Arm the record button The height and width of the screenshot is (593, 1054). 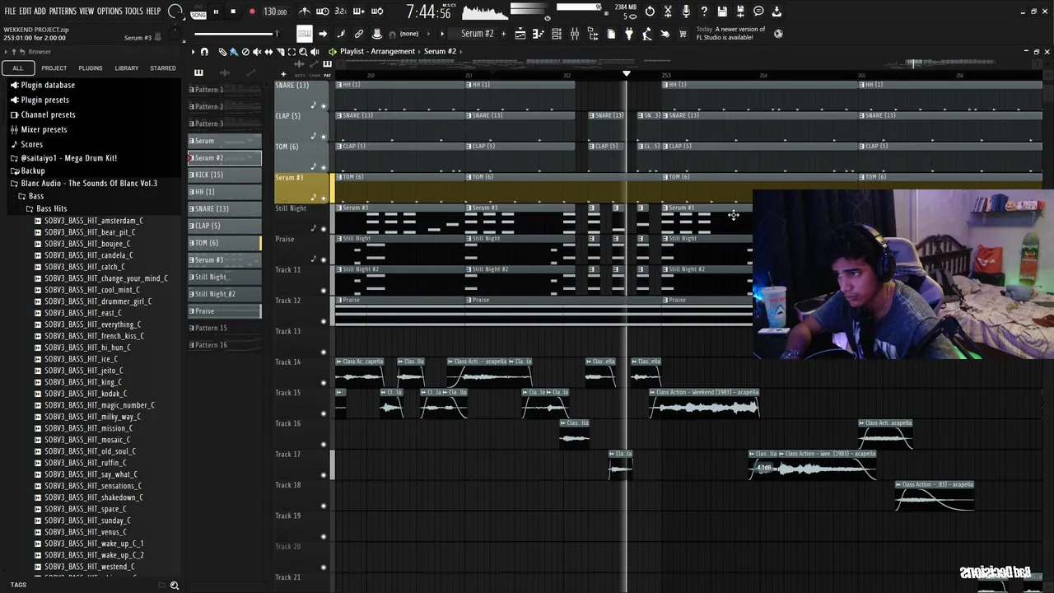tap(252, 12)
